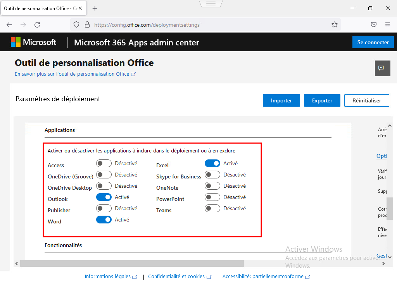The height and width of the screenshot is (282, 397).
Task: Enable the Teams toggle
Action: tap(212, 209)
